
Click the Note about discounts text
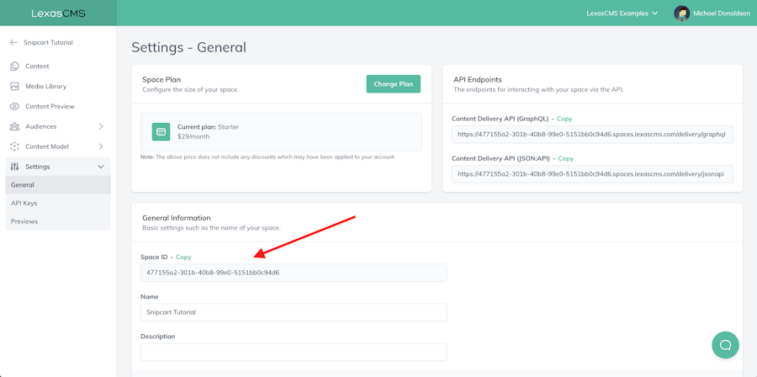tap(268, 157)
